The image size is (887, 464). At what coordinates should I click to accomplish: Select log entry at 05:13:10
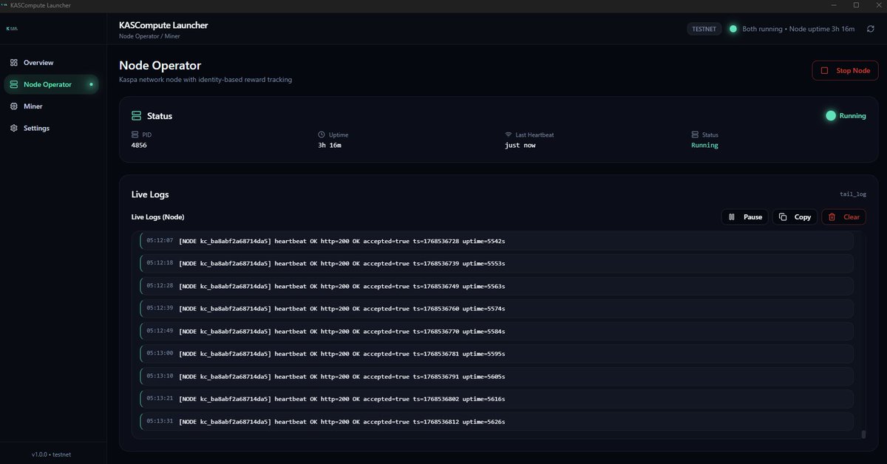497,376
